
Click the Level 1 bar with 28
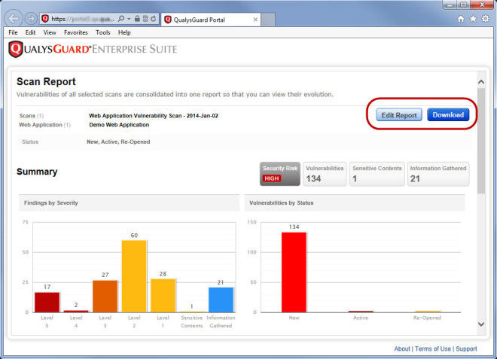click(x=163, y=296)
